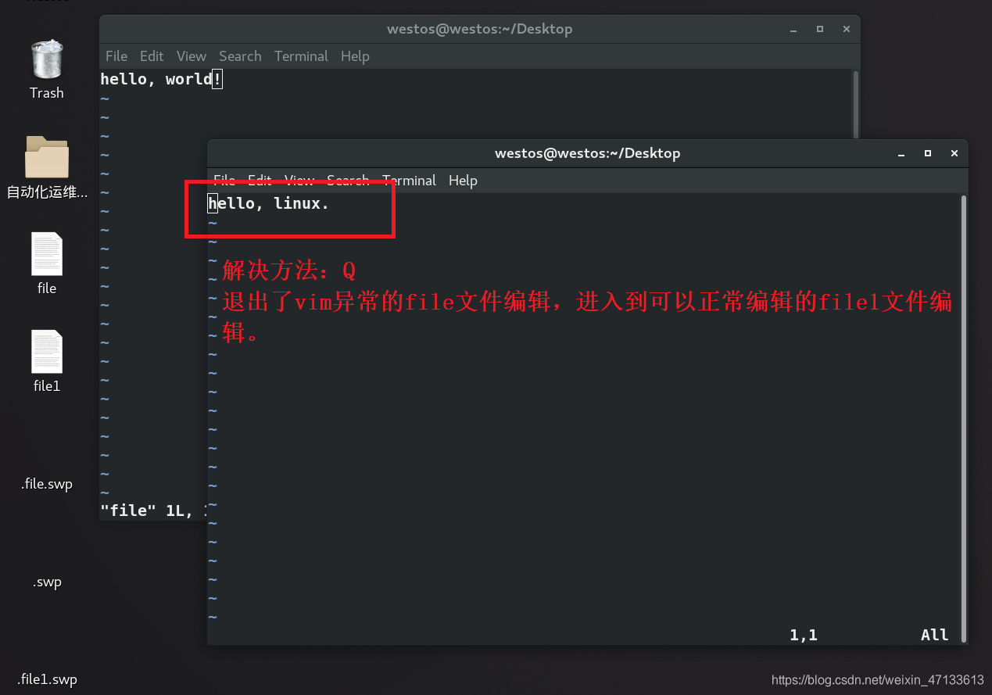Open Edit menu in back terminal window

[152, 56]
